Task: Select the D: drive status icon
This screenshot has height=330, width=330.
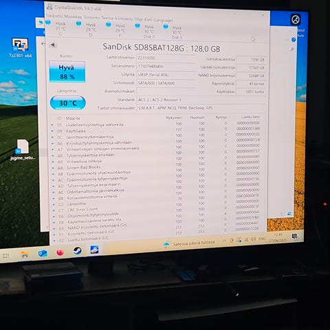Action: click(78, 23)
